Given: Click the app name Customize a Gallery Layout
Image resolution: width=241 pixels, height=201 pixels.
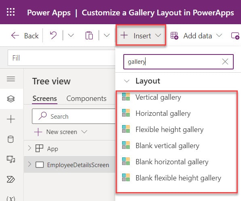Looking at the screenshot, I should pyautogui.click(x=158, y=13).
